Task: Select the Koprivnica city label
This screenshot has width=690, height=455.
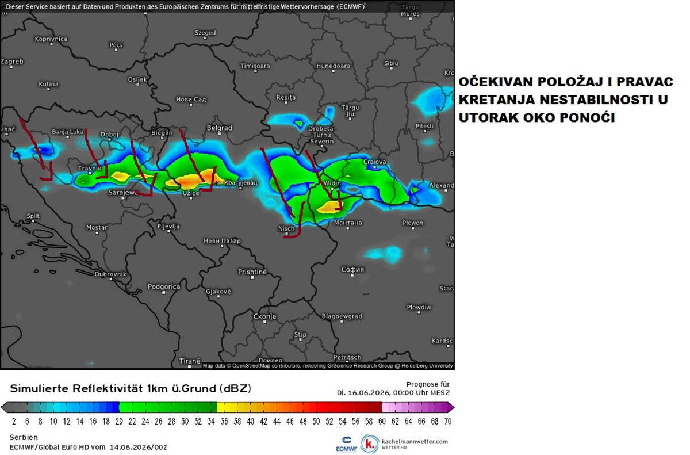Action: pyautogui.click(x=51, y=39)
